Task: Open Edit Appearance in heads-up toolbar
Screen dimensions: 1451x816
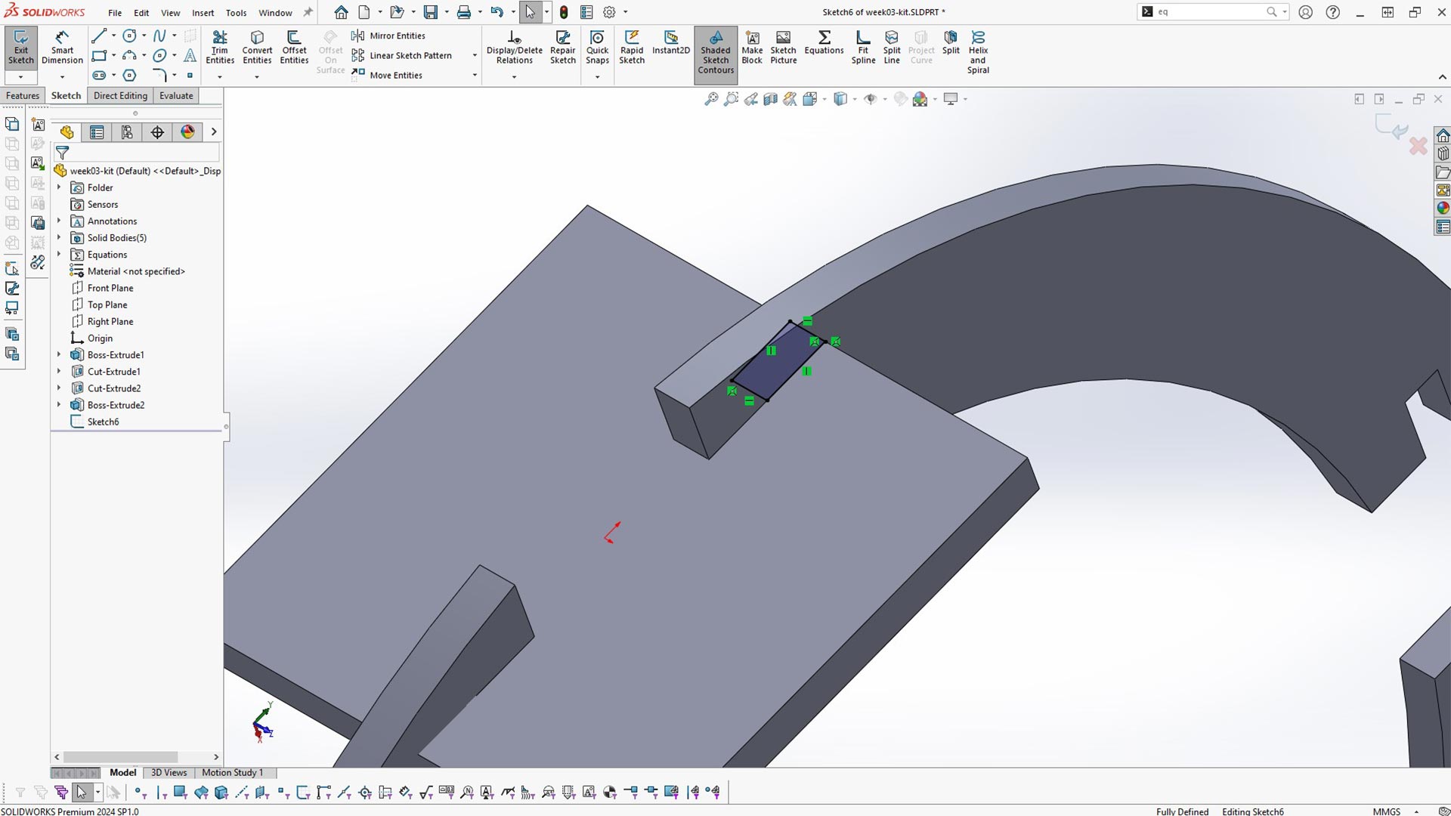Action: [920, 99]
